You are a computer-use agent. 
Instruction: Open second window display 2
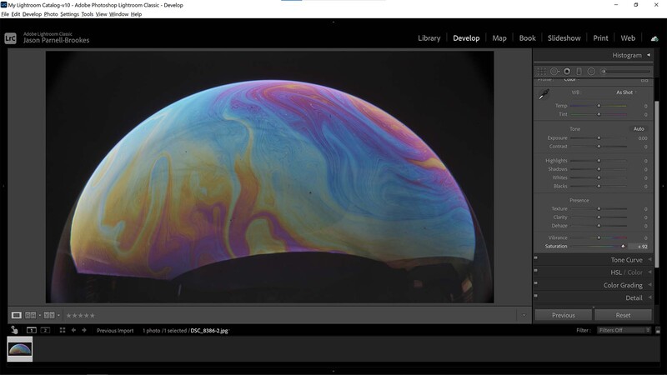45,330
